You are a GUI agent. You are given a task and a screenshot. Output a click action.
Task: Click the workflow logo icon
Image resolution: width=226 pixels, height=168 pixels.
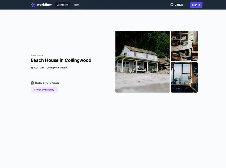pos(33,5)
